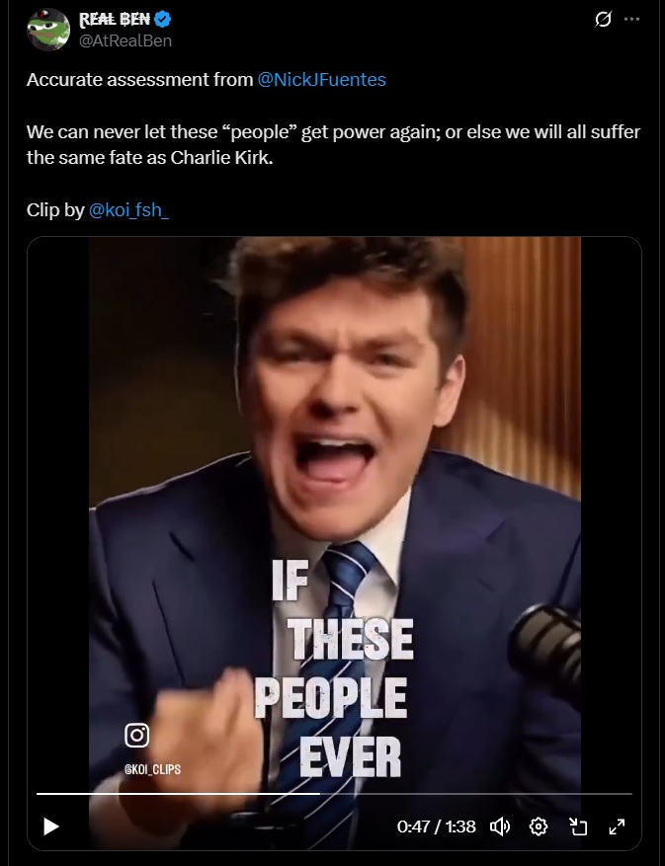Visit the @koi_fsh_ profile link
665x866 pixels.
(x=128, y=210)
